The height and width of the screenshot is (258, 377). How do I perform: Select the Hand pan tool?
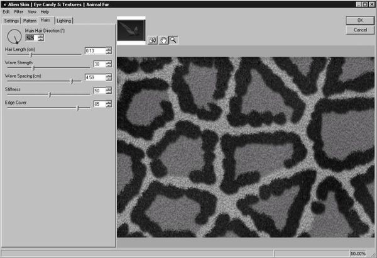point(163,40)
